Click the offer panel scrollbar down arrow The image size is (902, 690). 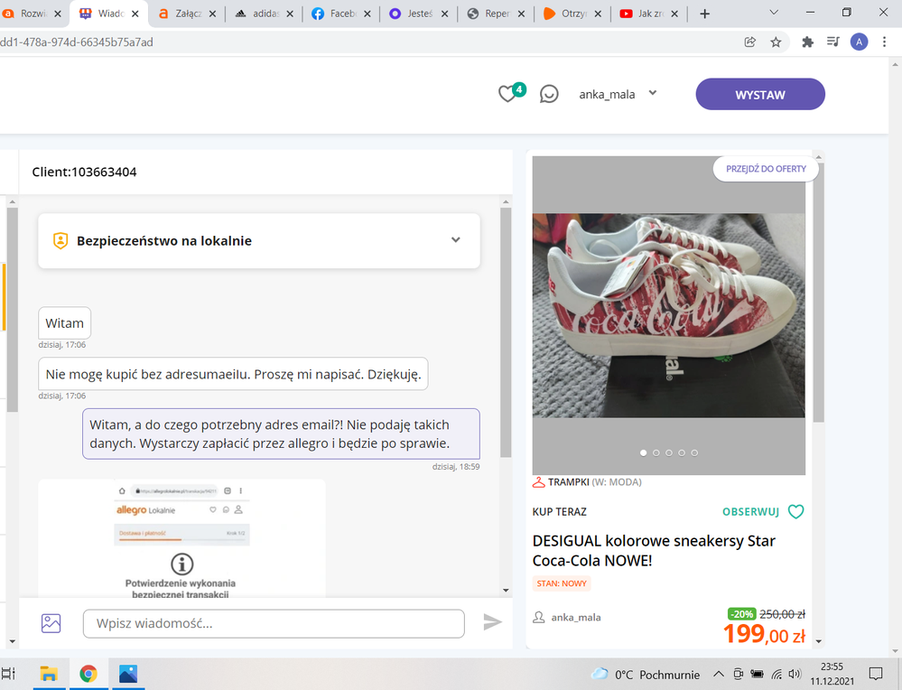pos(819,641)
